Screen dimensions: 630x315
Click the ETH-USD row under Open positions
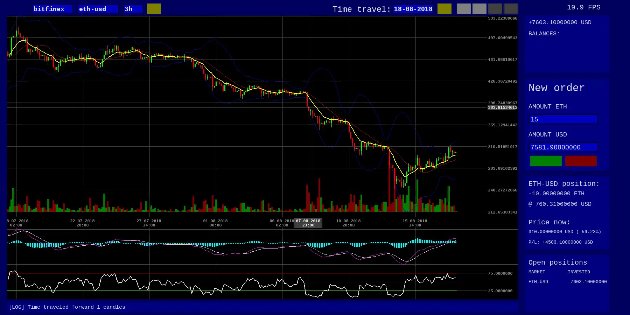coord(567,282)
